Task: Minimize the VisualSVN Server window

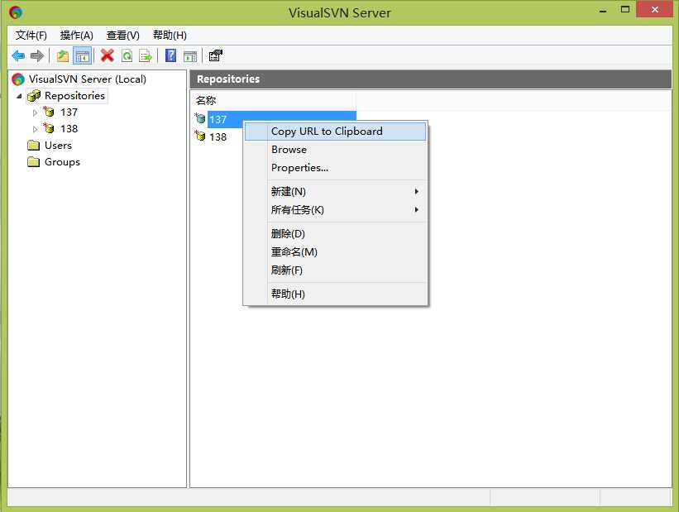Action: 602,11
